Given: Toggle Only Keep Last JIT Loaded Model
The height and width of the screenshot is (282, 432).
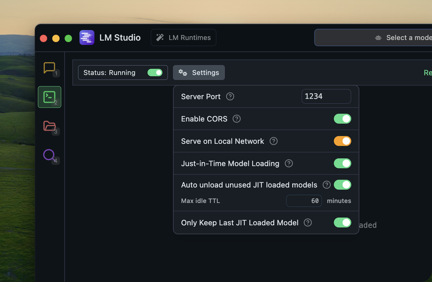Looking at the screenshot, I should point(343,223).
